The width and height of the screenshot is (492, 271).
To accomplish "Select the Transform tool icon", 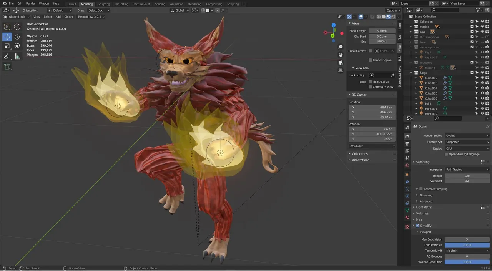I will 17,46.
